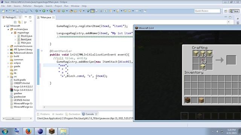Pick the sand block in Minecraft hotbar
This screenshot has height=135, width=241.
tap(201, 100)
